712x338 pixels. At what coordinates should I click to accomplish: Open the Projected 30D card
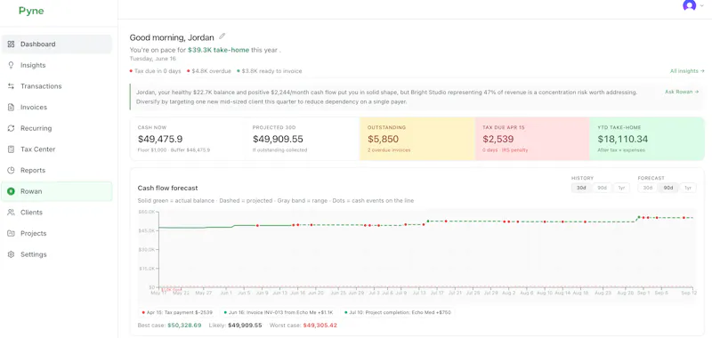pos(303,139)
